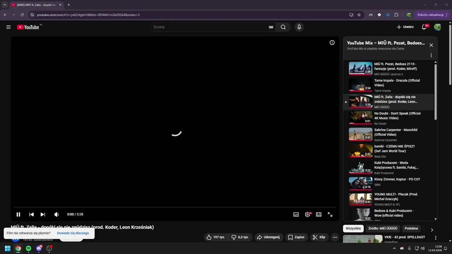Open the Mix playlist options menu
This screenshot has height=254, width=452.
(431, 55)
